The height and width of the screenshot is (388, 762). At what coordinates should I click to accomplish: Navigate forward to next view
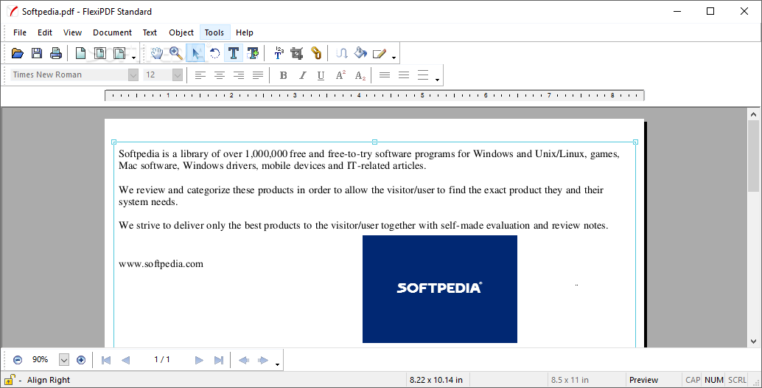[263, 360]
